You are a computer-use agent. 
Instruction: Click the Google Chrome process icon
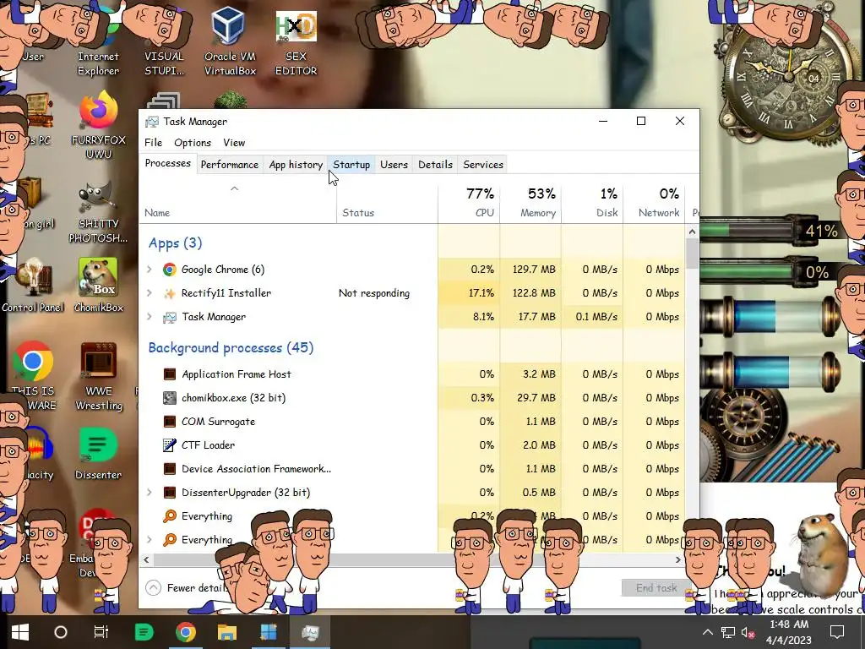tap(169, 270)
